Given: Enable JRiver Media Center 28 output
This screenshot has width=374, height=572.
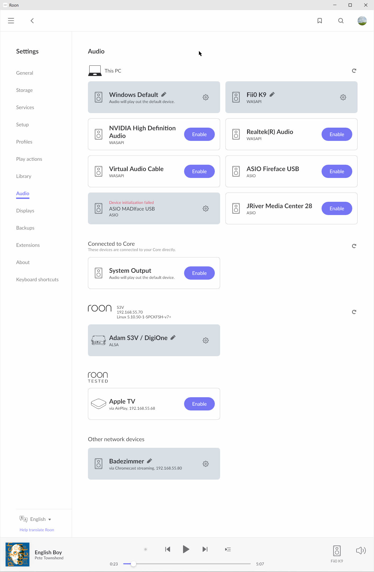Looking at the screenshot, I should (x=337, y=208).
